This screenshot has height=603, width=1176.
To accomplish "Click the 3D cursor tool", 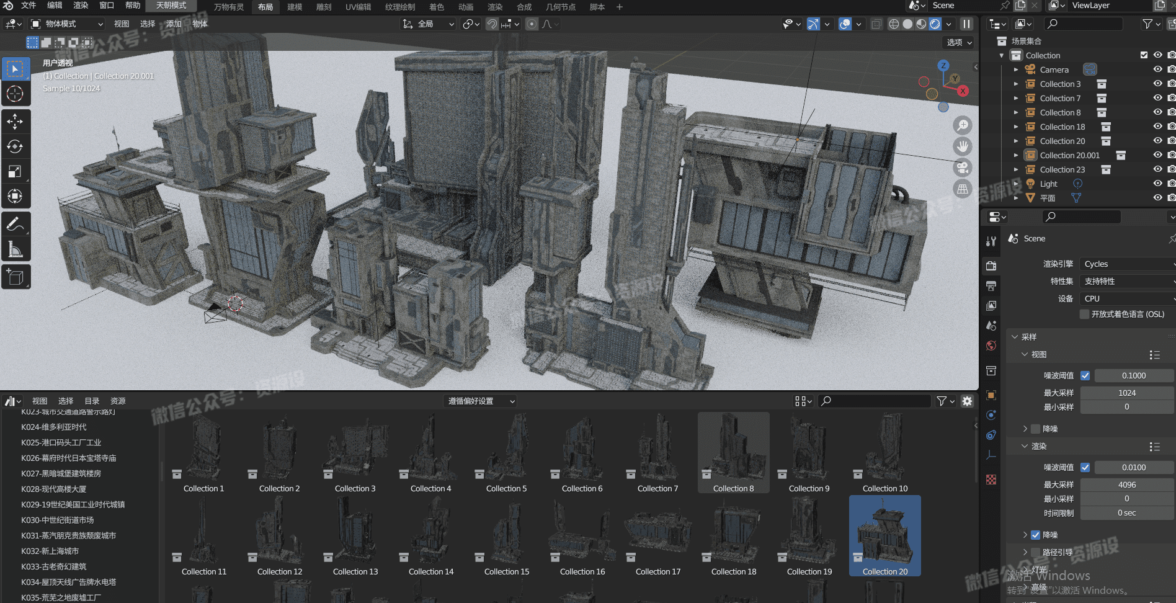I will 15,94.
